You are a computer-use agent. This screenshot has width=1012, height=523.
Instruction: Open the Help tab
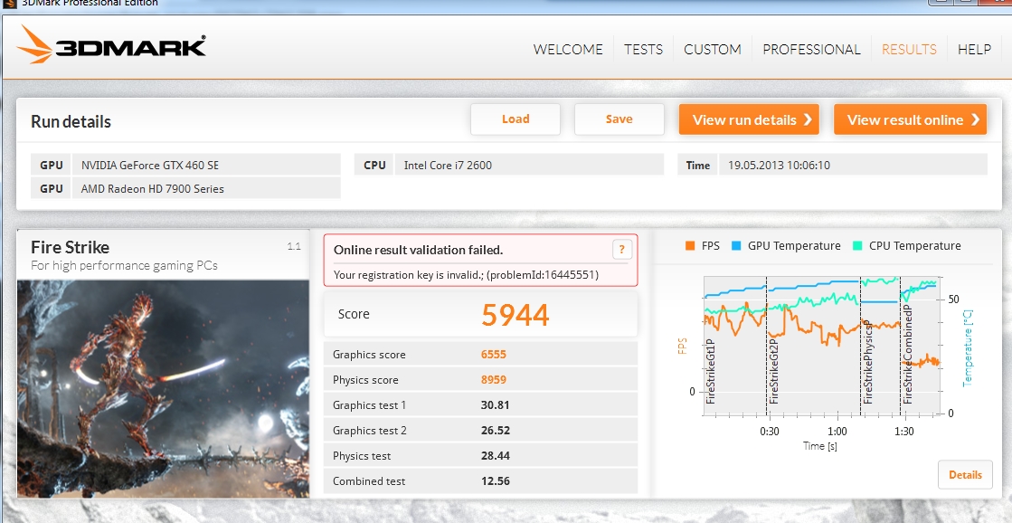pyautogui.click(x=975, y=50)
